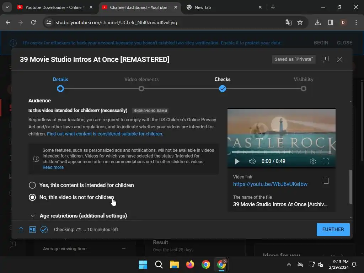Open File Explorer from taskbar
The width and height of the screenshot is (364, 273).
(x=174, y=264)
